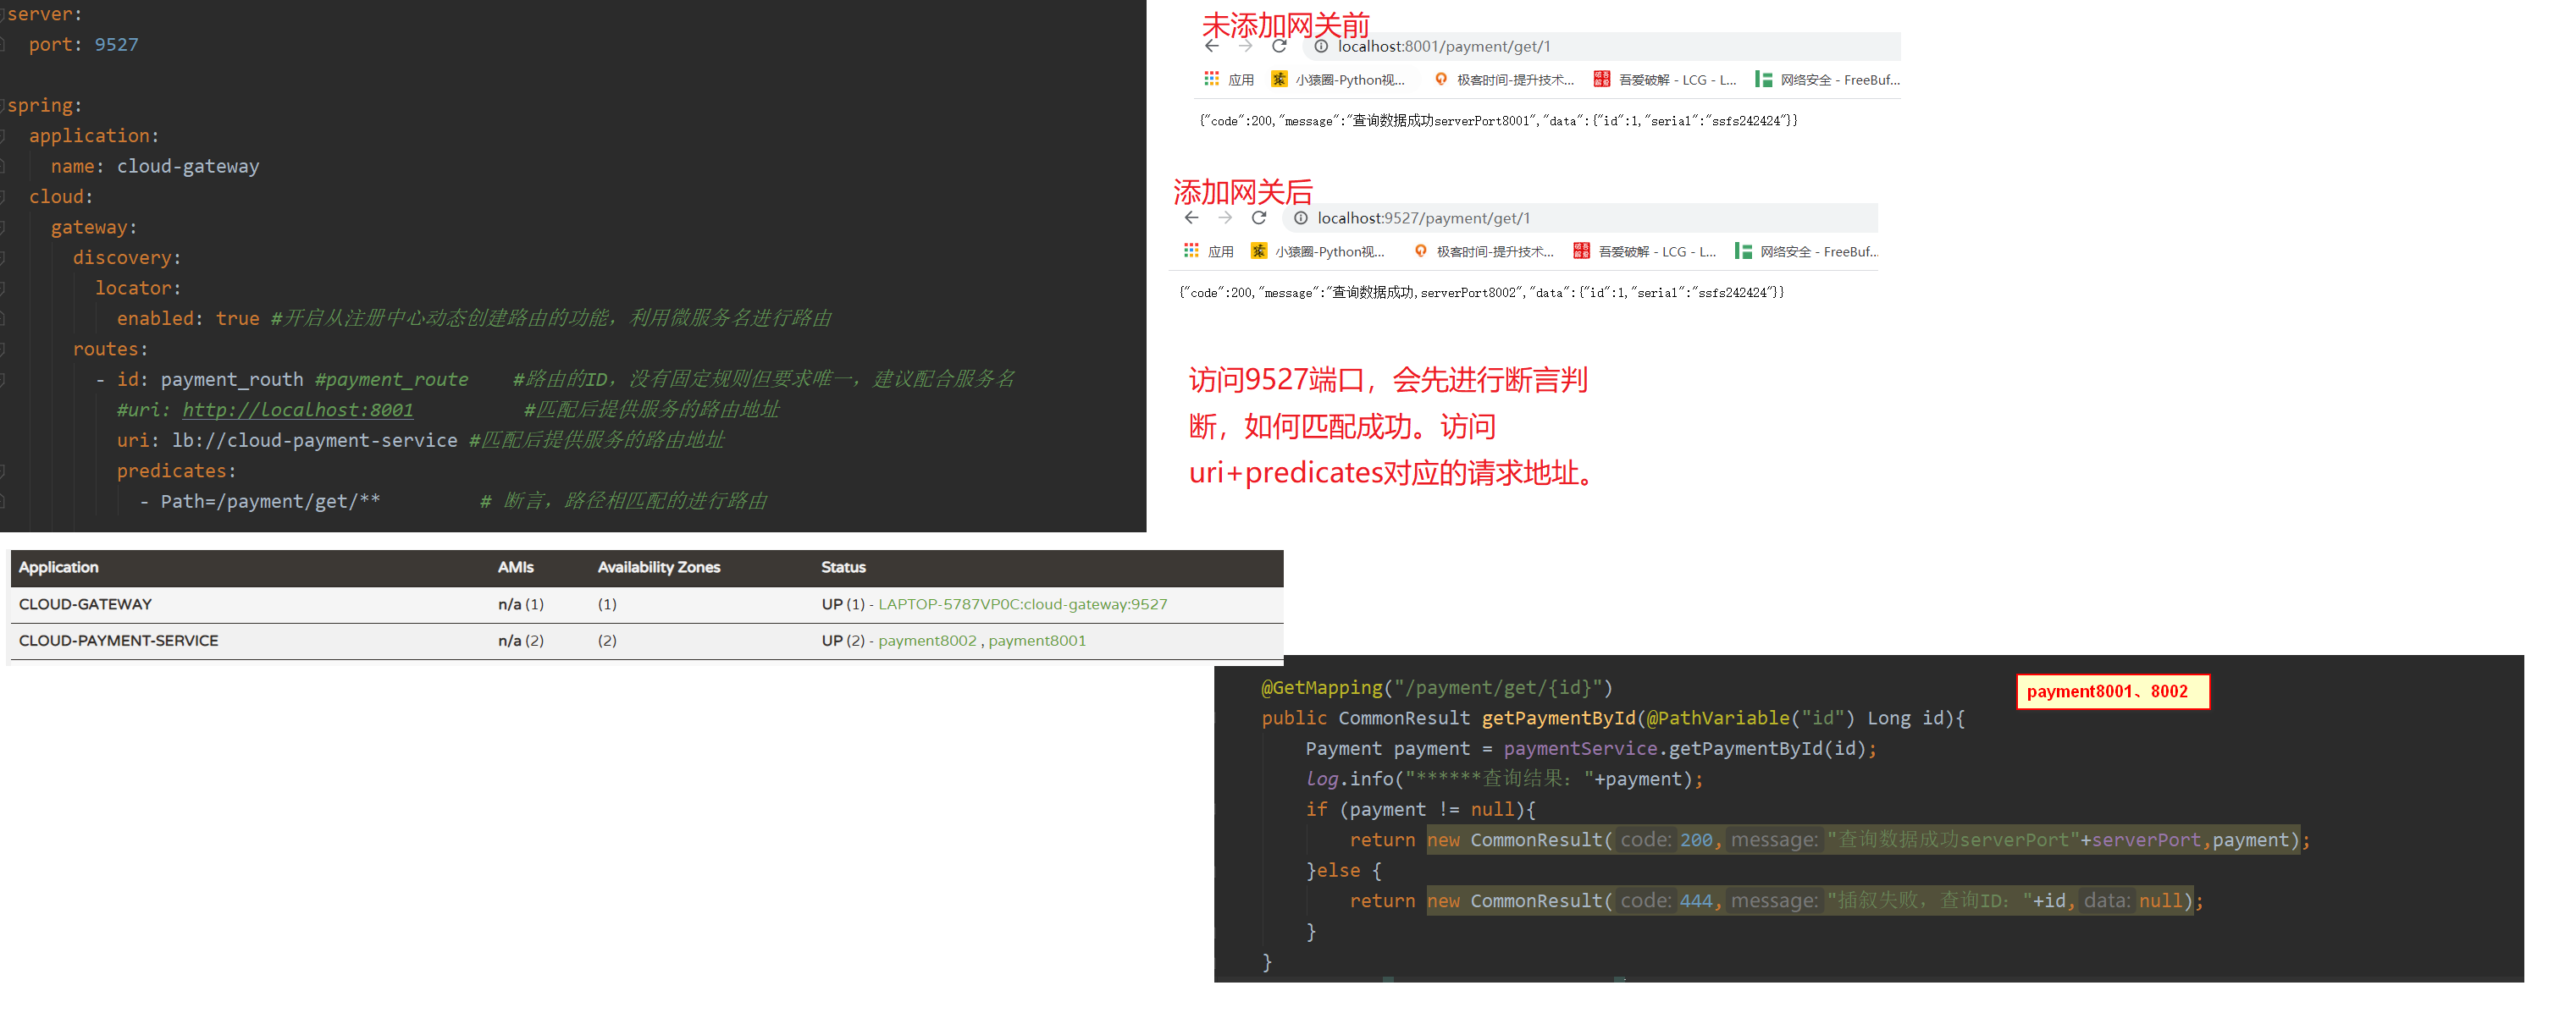Click the Status column header
Image resolution: width=2576 pixels, height=1024 pixels.
click(x=842, y=568)
